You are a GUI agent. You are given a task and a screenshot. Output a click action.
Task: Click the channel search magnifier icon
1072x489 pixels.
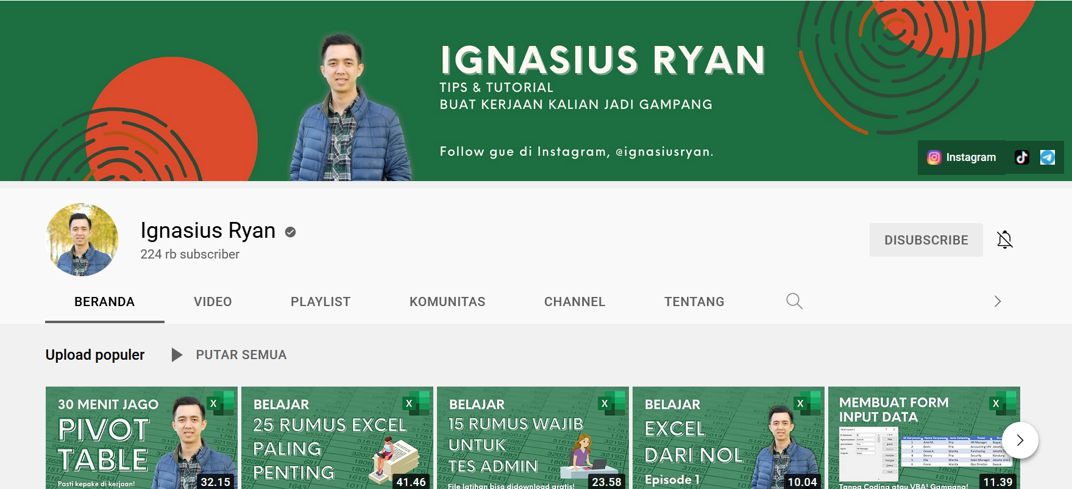794,301
